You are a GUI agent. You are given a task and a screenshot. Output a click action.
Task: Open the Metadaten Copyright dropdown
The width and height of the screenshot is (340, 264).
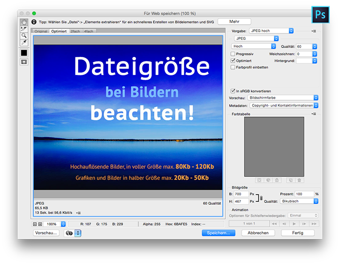(284, 106)
